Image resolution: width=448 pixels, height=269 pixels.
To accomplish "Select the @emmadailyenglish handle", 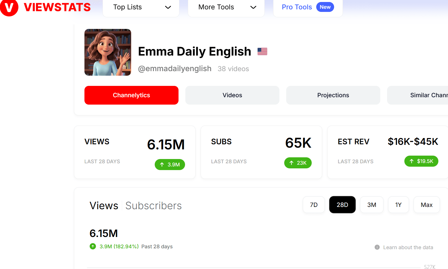I will pyautogui.click(x=175, y=69).
